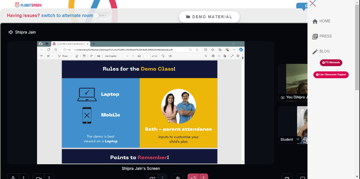Viewport: 360px width, 179px height.
Task: Toggle the ROOM 1 alternate room switch
Action: tap(102, 15)
